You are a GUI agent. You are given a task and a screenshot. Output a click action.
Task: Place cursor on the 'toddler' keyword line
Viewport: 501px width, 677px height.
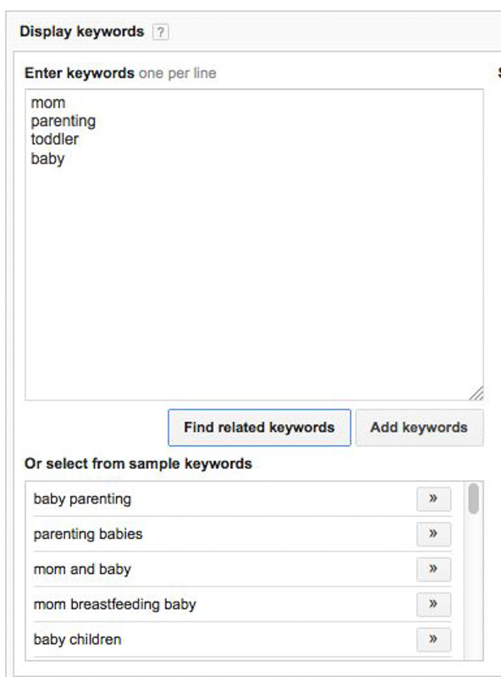coord(55,140)
